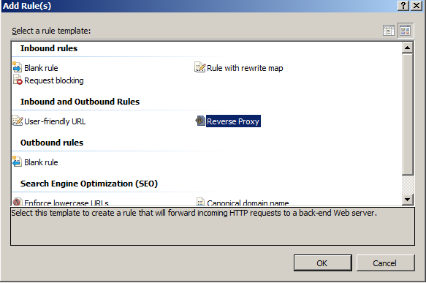Click the Rule with rewrite map icon

[200, 67]
